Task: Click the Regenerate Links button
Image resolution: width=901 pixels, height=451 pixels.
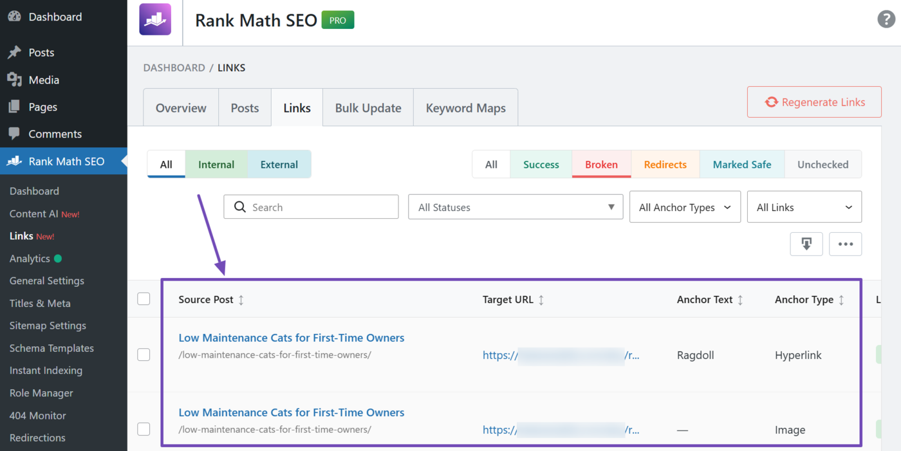Action: click(813, 102)
